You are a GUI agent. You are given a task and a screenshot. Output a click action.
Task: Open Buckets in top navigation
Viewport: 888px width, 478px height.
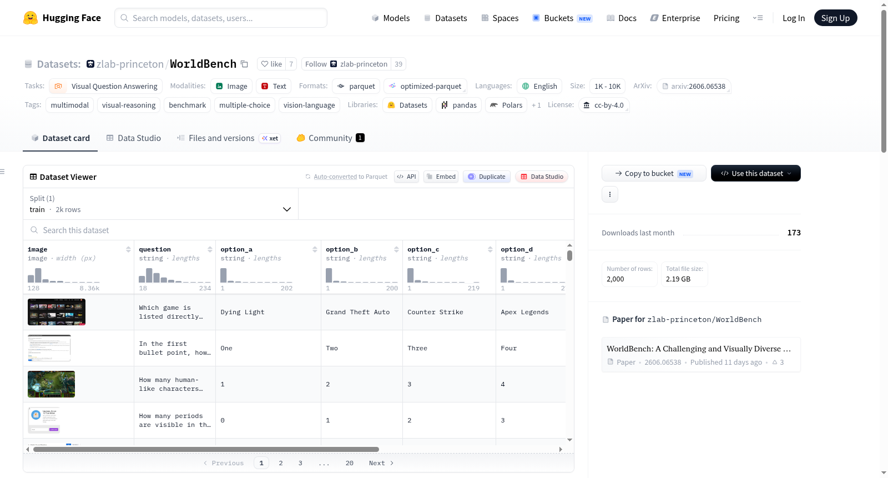pyautogui.click(x=562, y=18)
